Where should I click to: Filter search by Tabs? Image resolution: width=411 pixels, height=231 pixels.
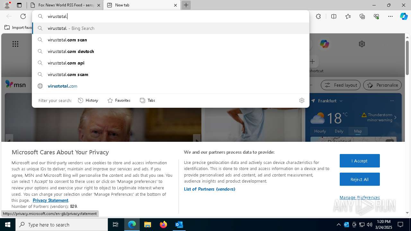pos(147,100)
